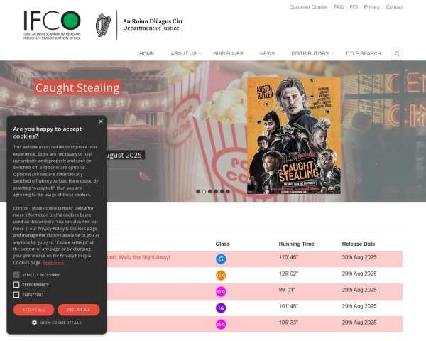The image size is (426, 341).
Task: Click the blue G classification badge
Action: 221,259
